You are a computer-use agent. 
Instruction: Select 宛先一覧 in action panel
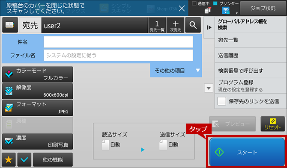click(x=251, y=40)
